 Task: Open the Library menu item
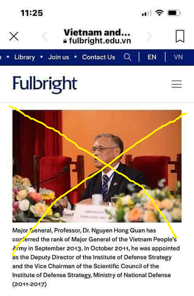(x=24, y=57)
